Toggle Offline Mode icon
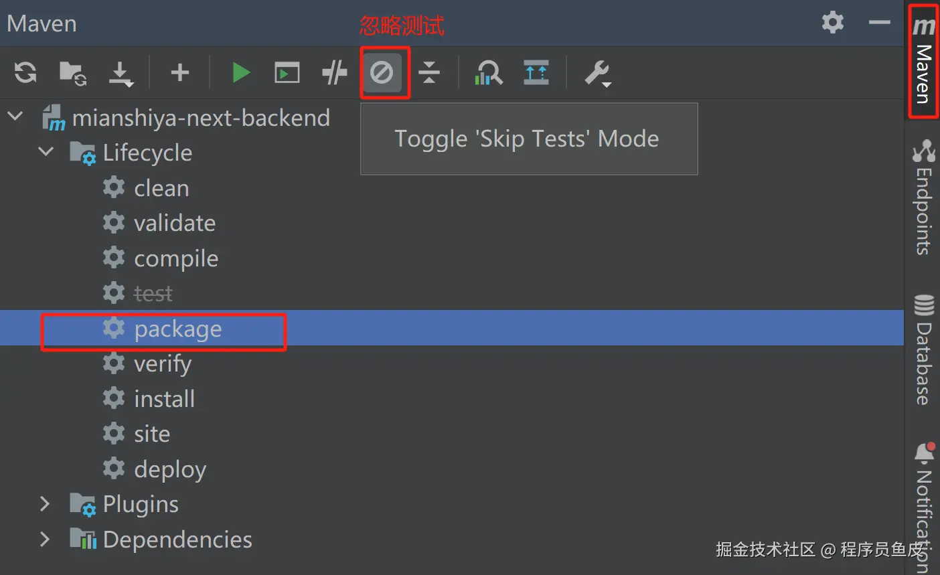 334,72
